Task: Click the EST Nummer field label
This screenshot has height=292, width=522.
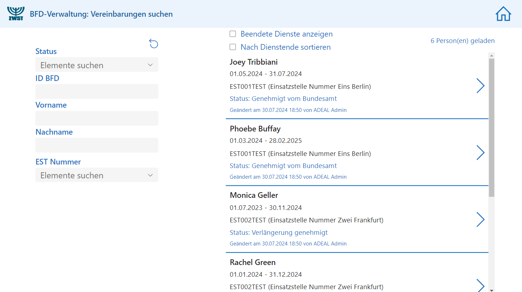Action: click(x=58, y=162)
